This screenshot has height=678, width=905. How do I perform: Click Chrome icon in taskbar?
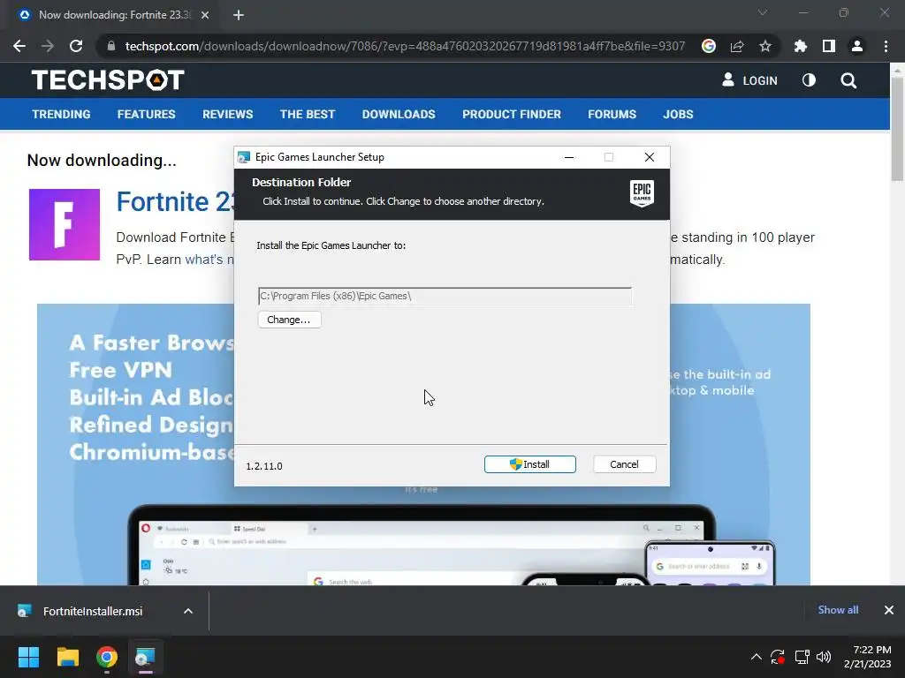(x=107, y=657)
